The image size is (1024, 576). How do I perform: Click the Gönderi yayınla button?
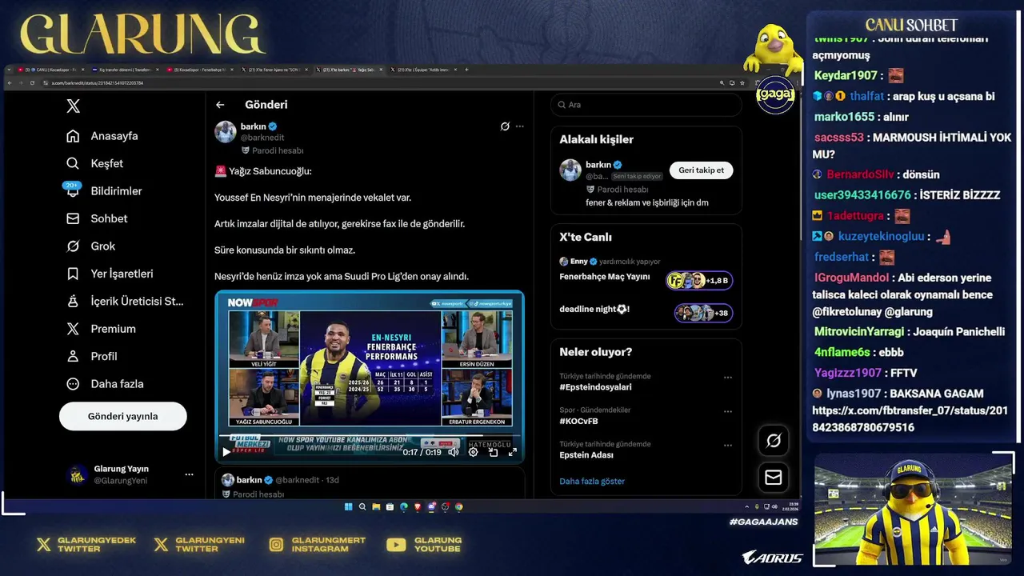point(122,416)
